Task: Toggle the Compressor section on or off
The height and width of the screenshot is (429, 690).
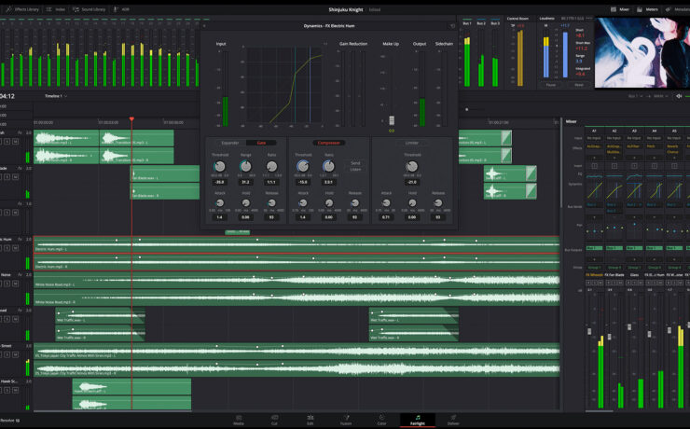Action: point(329,143)
